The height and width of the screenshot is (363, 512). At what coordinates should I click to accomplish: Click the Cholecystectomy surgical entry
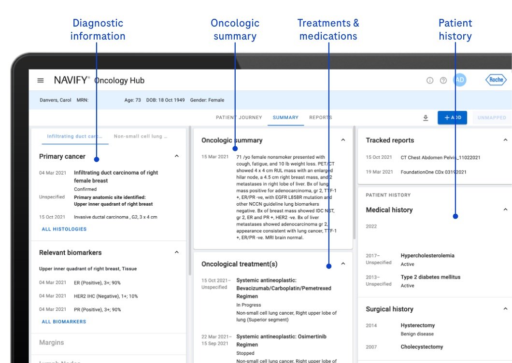[x=422, y=347]
